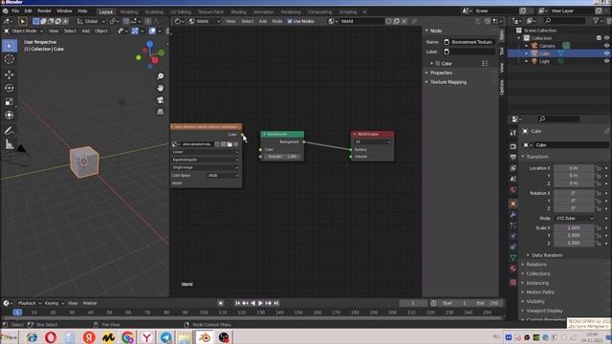Open the Tool properties tab icon
This screenshot has height=344, width=612.
tap(514, 133)
